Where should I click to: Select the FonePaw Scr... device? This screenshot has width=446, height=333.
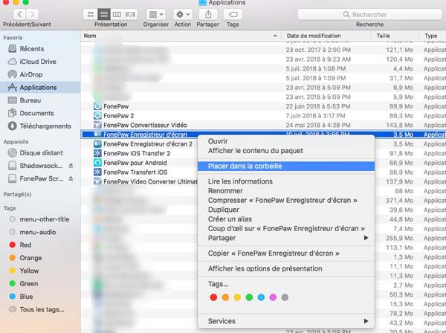coord(36,178)
